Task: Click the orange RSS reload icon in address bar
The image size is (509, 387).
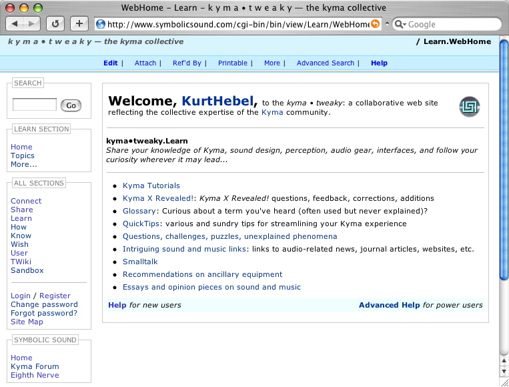Action: pyautogui.click(x=375, y=24)
